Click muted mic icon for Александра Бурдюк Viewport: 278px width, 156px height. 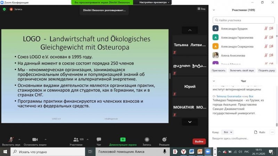pos(266,28)
